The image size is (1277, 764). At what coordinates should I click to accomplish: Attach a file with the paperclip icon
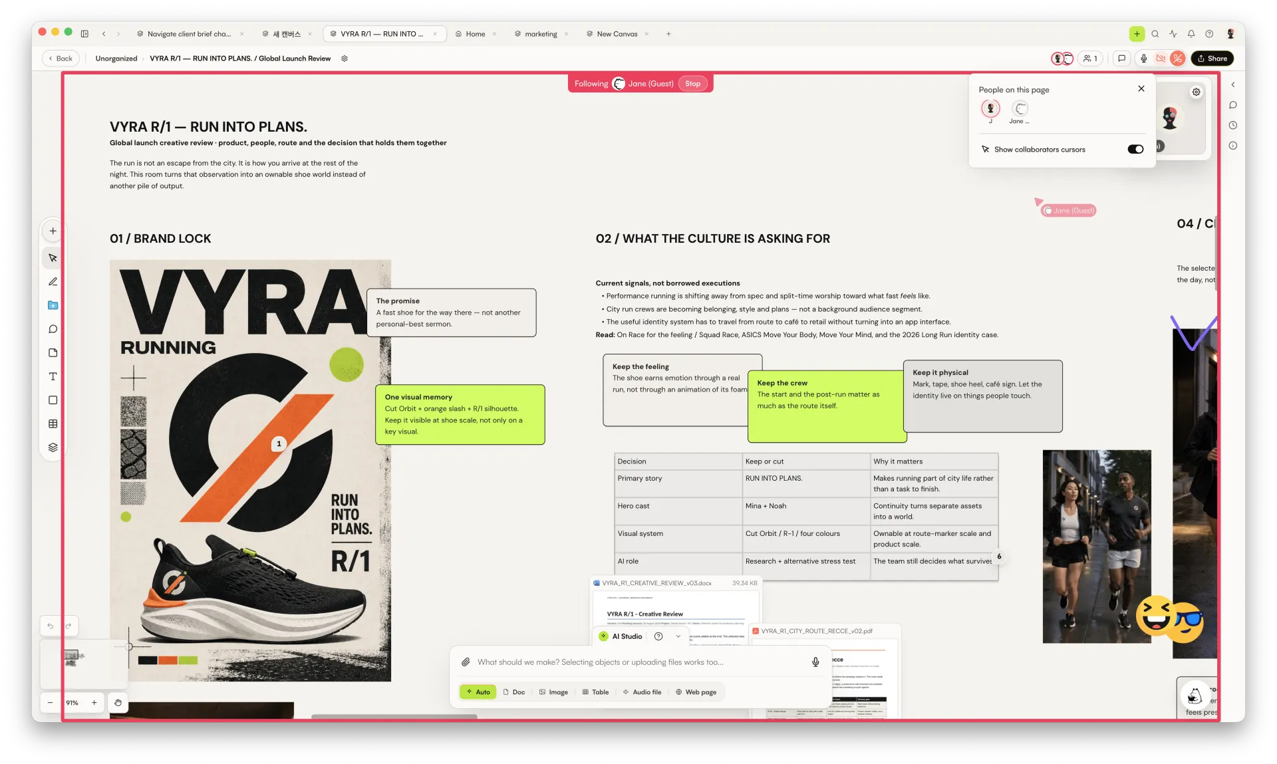(x=466, y=662)
